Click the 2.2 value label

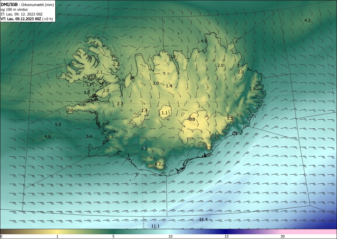point(116,64)
